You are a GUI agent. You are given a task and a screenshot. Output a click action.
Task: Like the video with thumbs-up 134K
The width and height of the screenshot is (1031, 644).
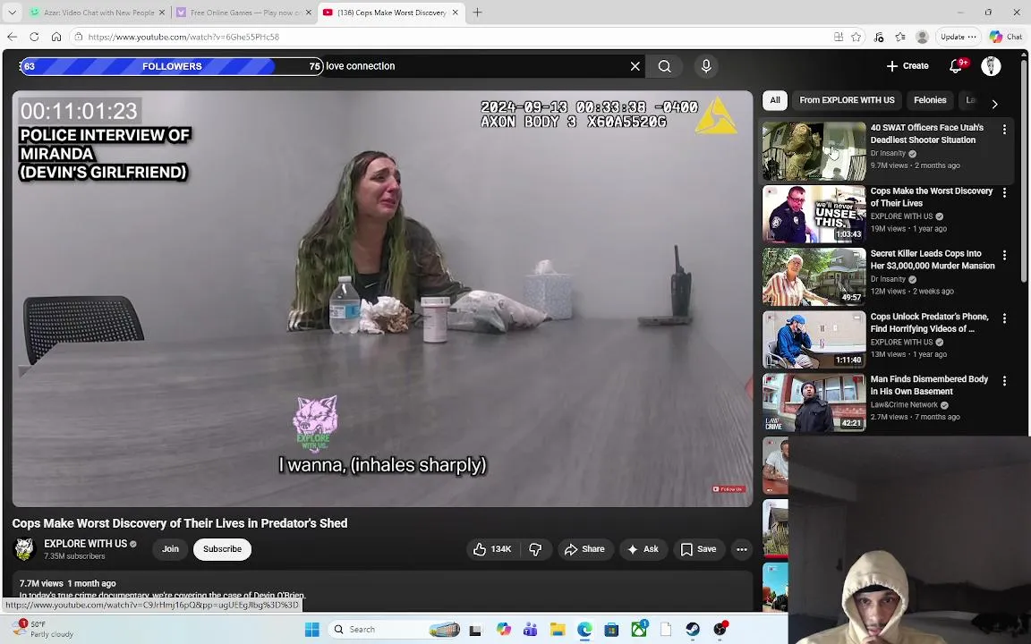tap(492, 549)
